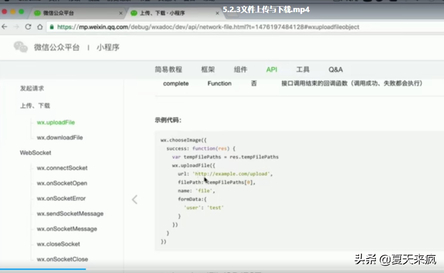This screenshot has height=273, width=444.
Task: Click the 'complete' parameter table cell
Action: click(176, 84)
